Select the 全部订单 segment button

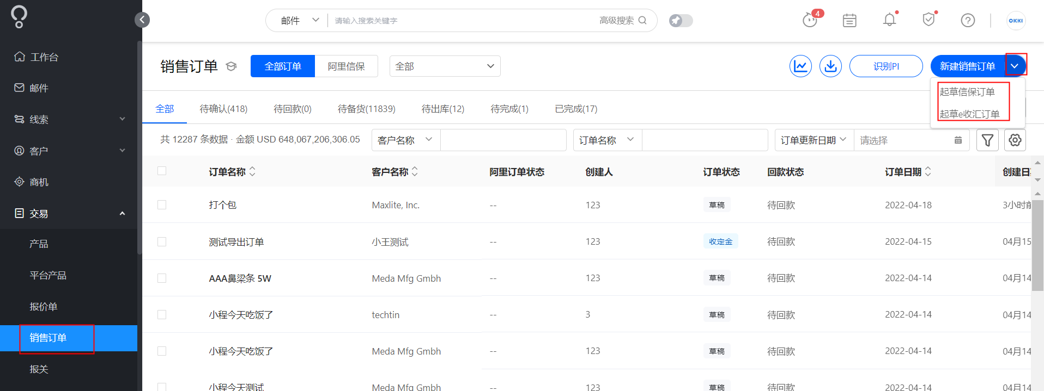point(283,66)
